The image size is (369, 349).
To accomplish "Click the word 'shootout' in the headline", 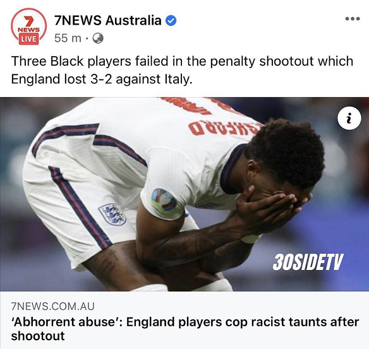I will click(38, 336).
